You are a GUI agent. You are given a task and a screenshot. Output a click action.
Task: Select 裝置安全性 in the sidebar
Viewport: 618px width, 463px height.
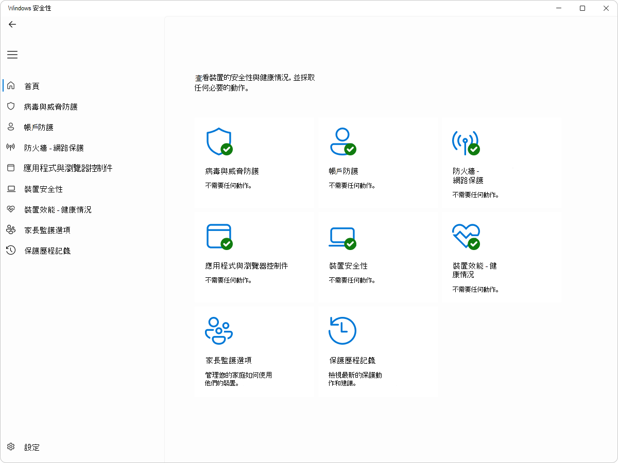tap(44, 189)
